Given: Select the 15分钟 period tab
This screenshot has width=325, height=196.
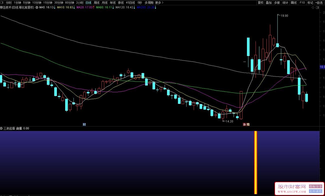Looking at the screenshot, I should pos(48,3).
